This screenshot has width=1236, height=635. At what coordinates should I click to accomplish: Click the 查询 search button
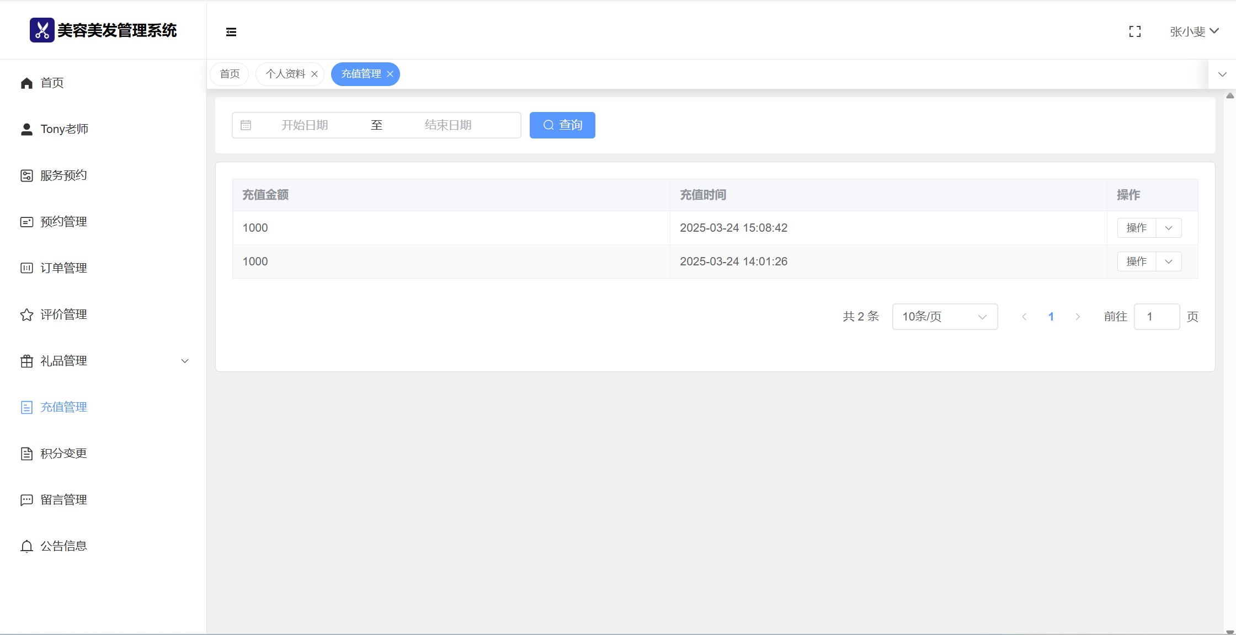click(x=562, y=125)
